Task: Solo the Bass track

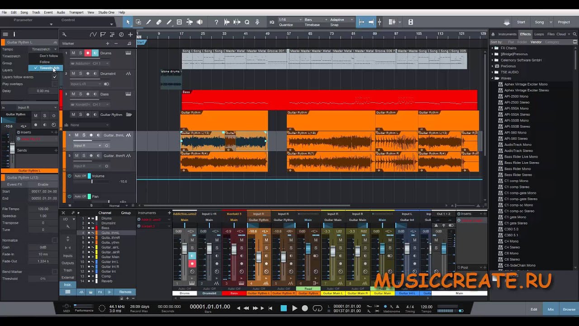Action: (81, 94)
